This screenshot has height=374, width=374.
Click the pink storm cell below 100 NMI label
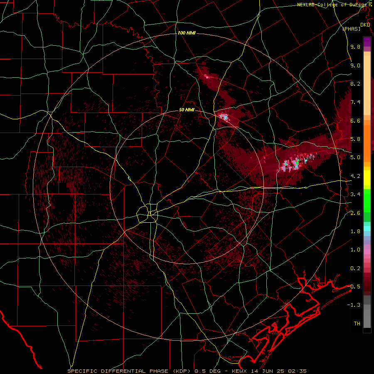(x=207, y=76)
